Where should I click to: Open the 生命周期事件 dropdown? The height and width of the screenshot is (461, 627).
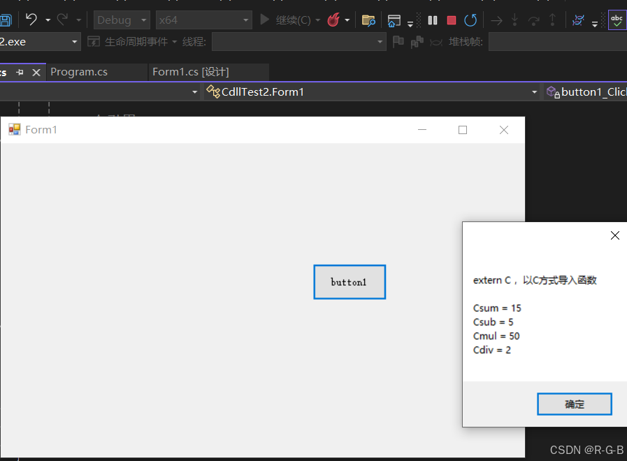tap(136, 41)
